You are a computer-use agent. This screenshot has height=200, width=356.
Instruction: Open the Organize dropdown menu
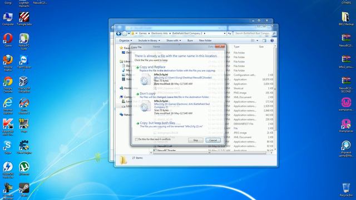pos(126,41)
